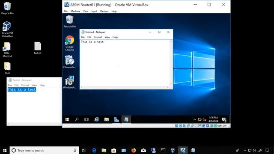Click VirtualBox virtualization 'V' status icon
Viewport: 274px width, 154px height.
point(207,125)
